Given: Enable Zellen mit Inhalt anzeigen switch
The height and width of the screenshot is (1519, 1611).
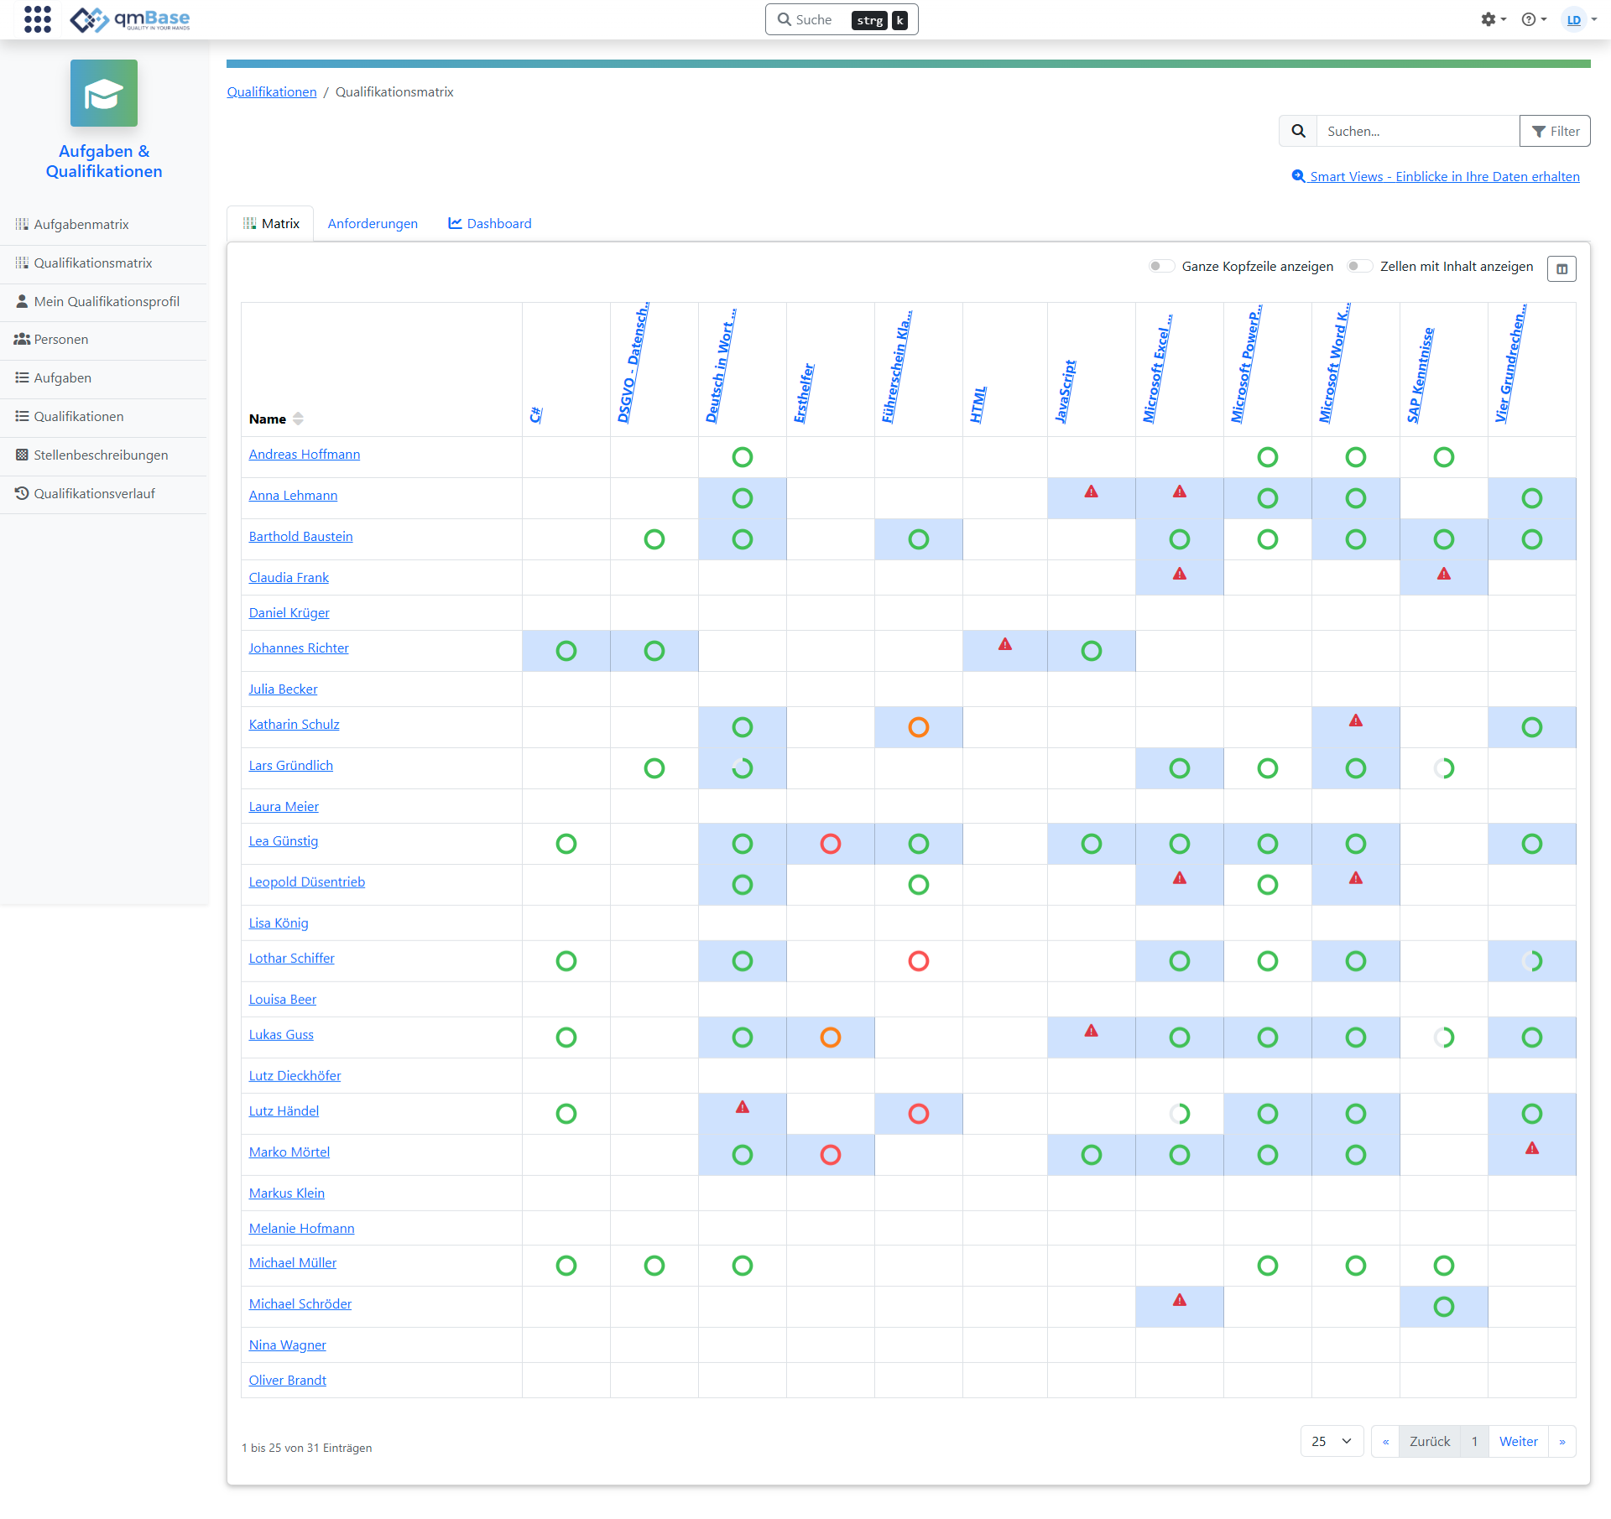Looking at the screenshot, I should point(1358,266).
